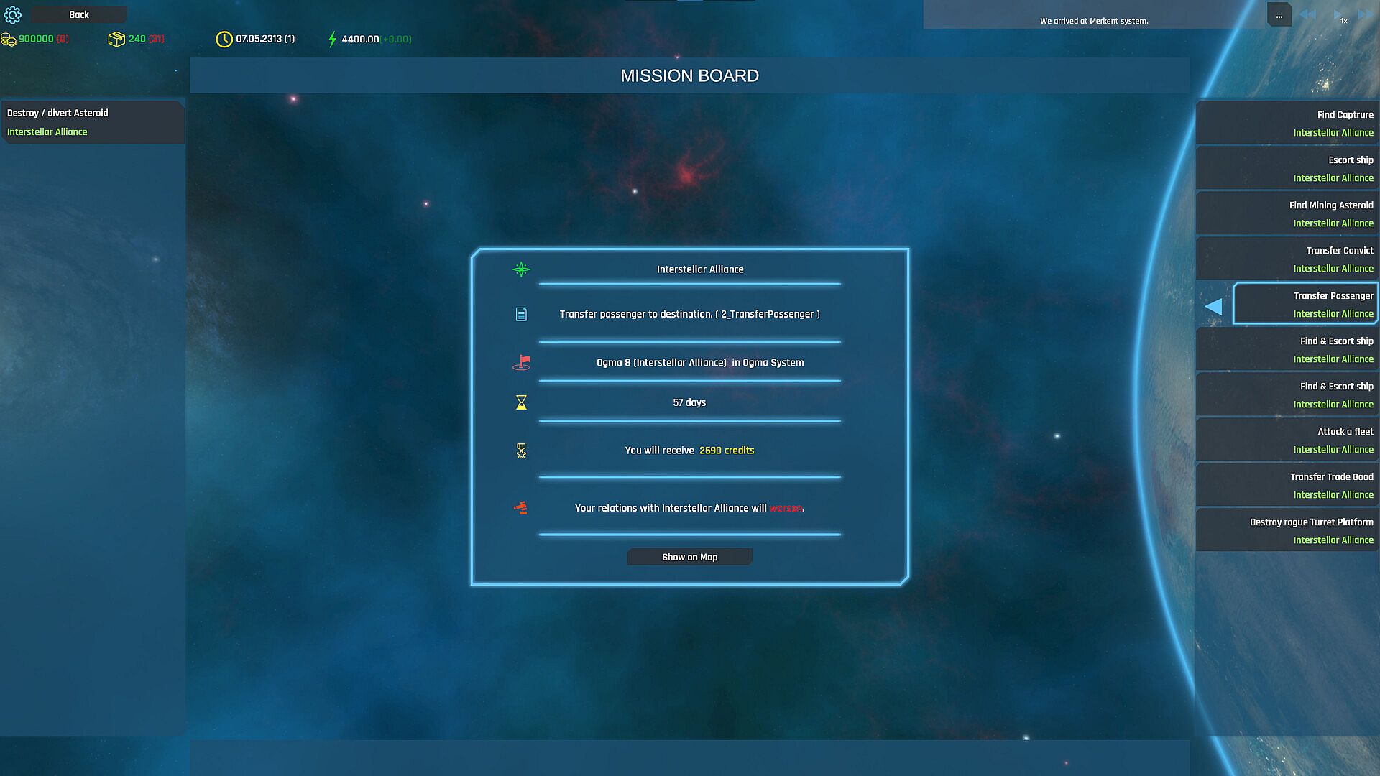Open accepted Destroy / divert Asteroid mission
The image size is (1380, 776).
pos(92,122)
